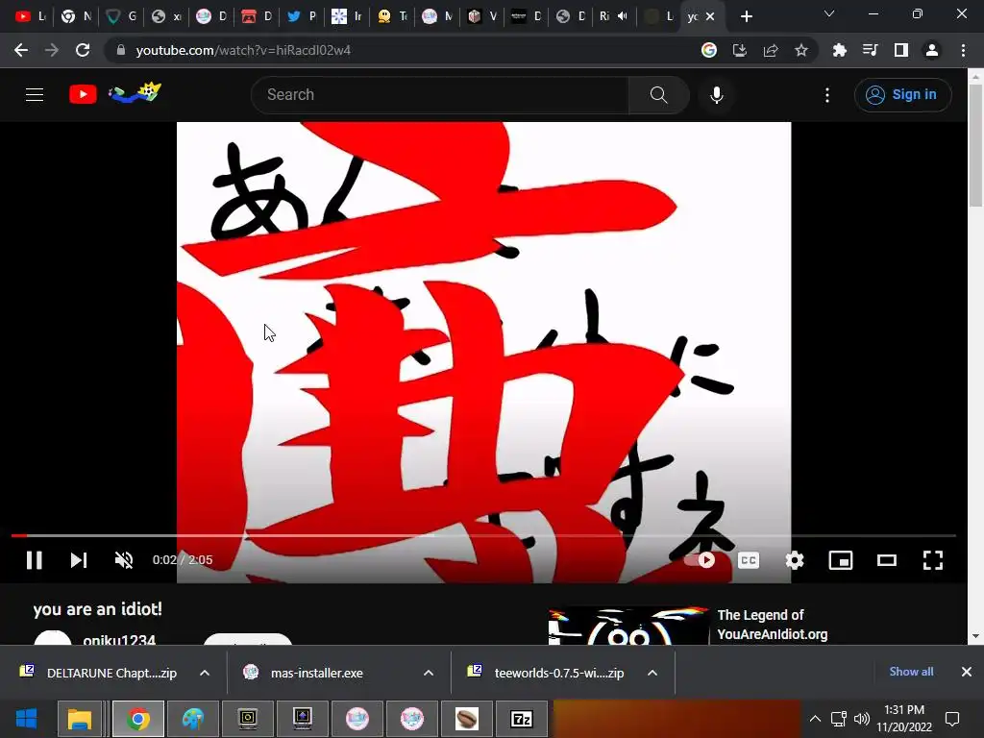Switch to the red arcade icon tab
This screenshot has width=984, height=738.
pos(256,17)
